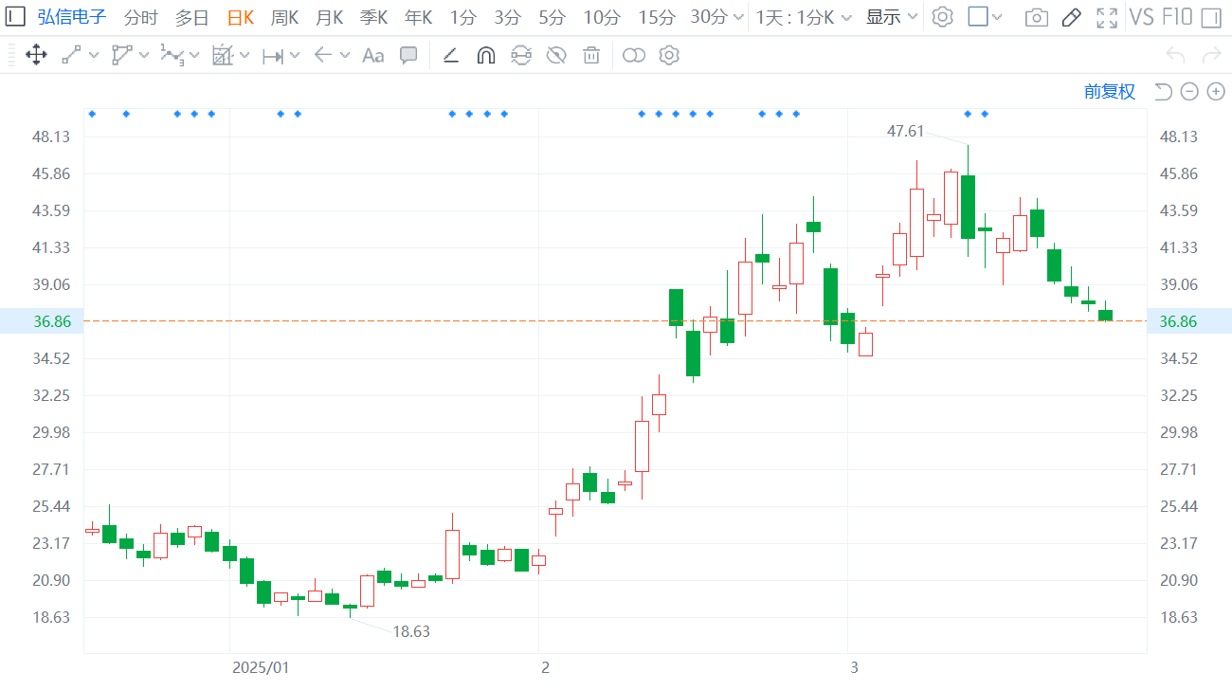
Task: Toggle the left sidebar panel
Action: tap(16, 17)
